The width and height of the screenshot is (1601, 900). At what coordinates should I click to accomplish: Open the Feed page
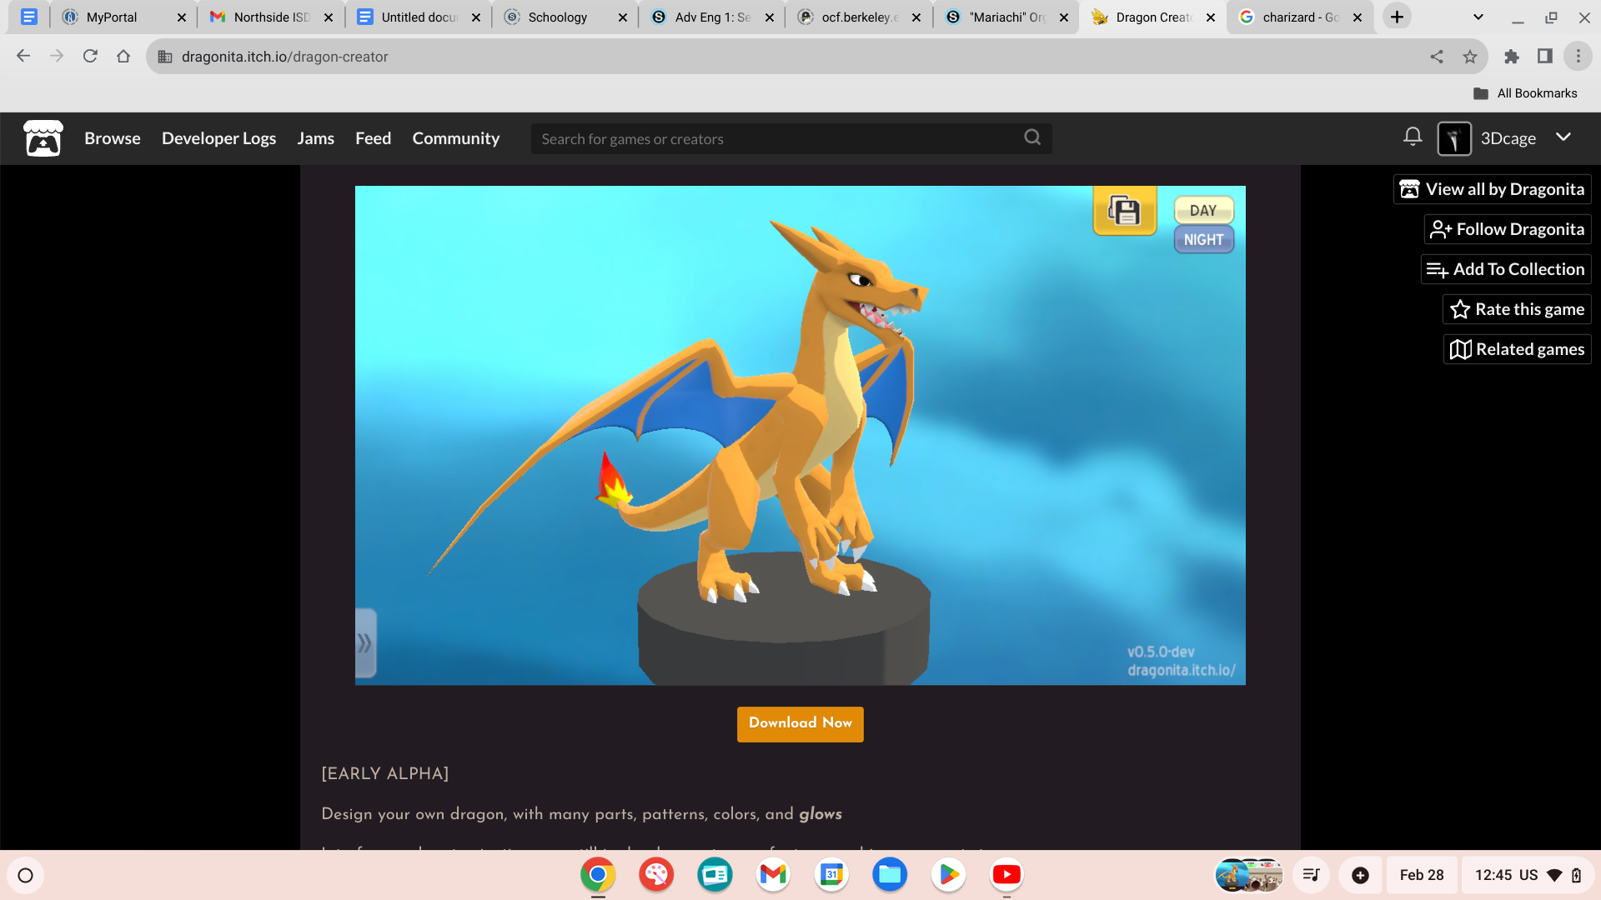tap(373, 138)
